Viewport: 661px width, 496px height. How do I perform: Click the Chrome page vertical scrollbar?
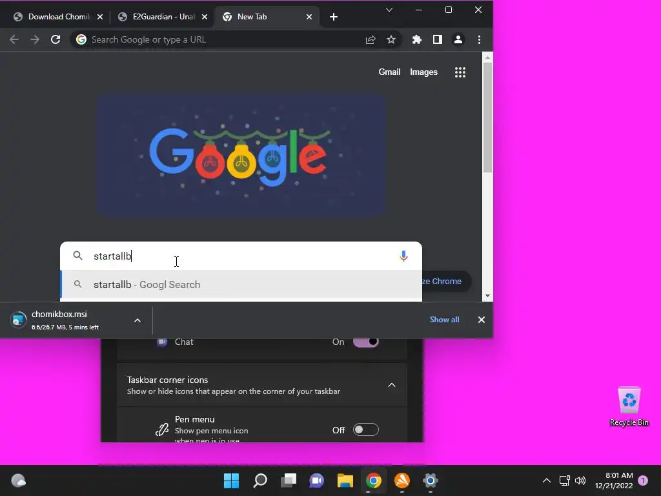pyautogui.click(x=488, y=118)
